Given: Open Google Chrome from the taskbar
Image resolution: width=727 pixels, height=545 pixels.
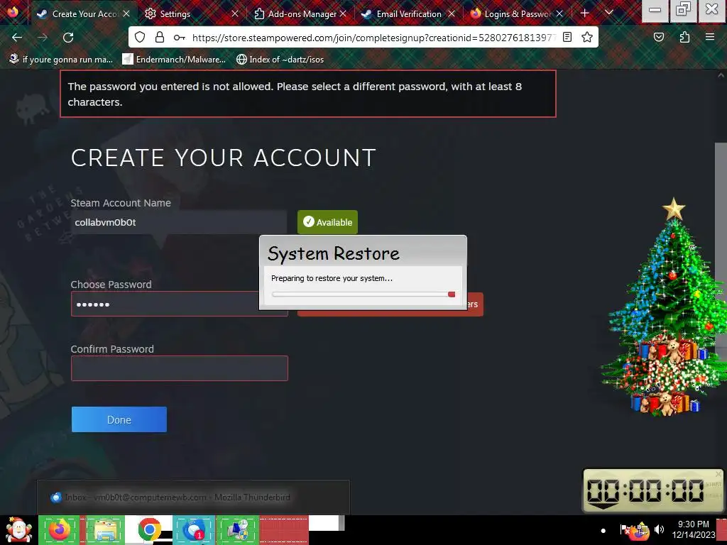Looking at the screenshot, I should click(149, 530).
